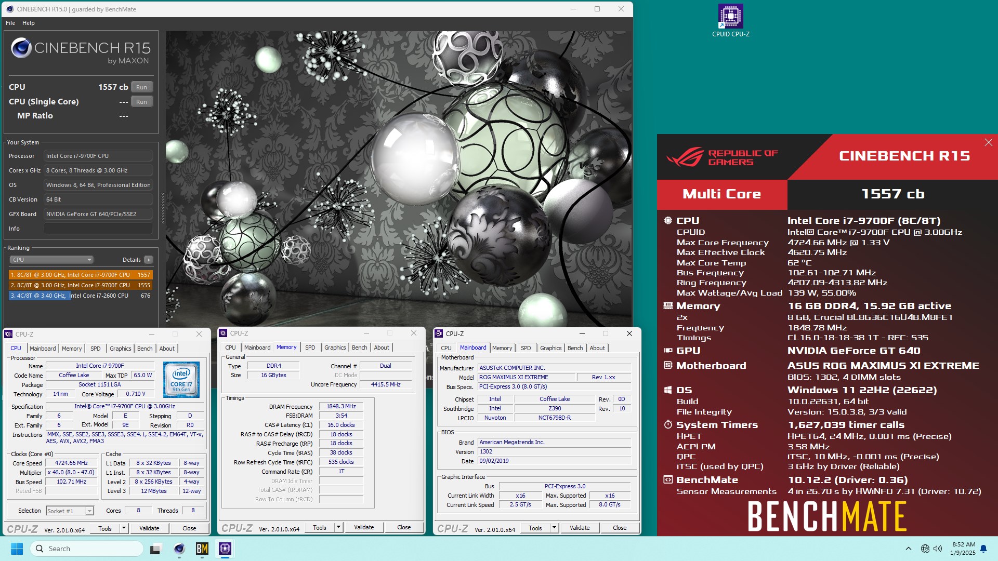Open Mainboard tab in CPU-Z CPU window
The image size is (998, 561).
tap(43, 349)
